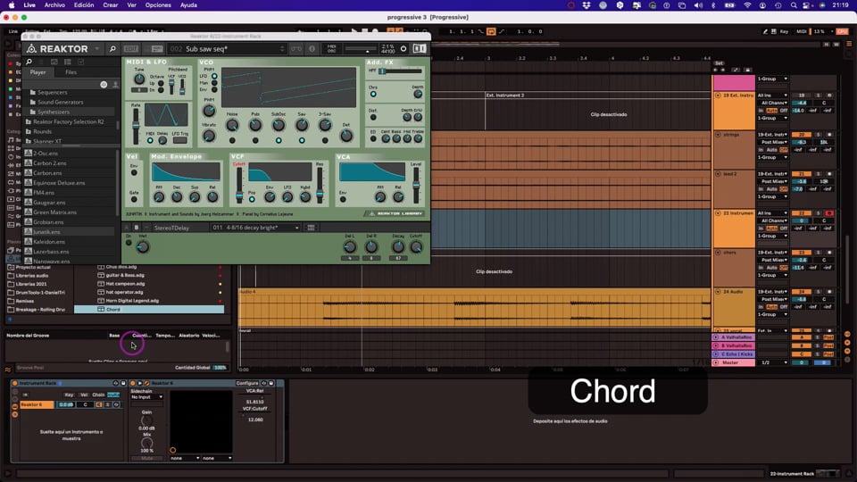
Task: Click the HPF slider in Add. FX
Action: [400, 71]
